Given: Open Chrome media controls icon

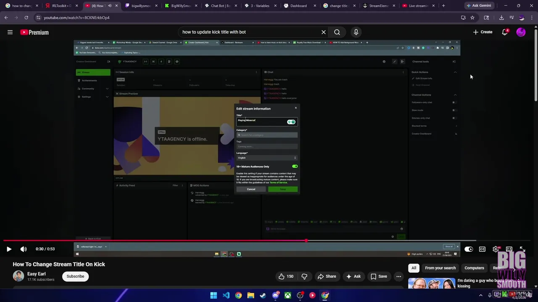Looking at the screenshot, I should [512, 18].
